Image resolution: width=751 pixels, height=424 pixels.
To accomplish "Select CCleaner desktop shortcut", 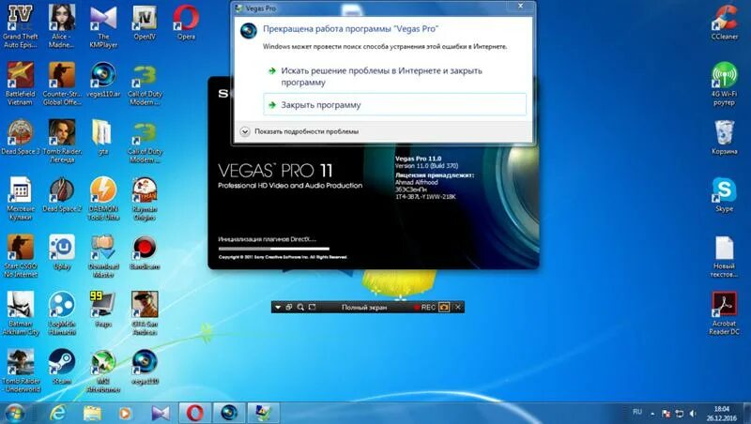I will tap(724, 22).
